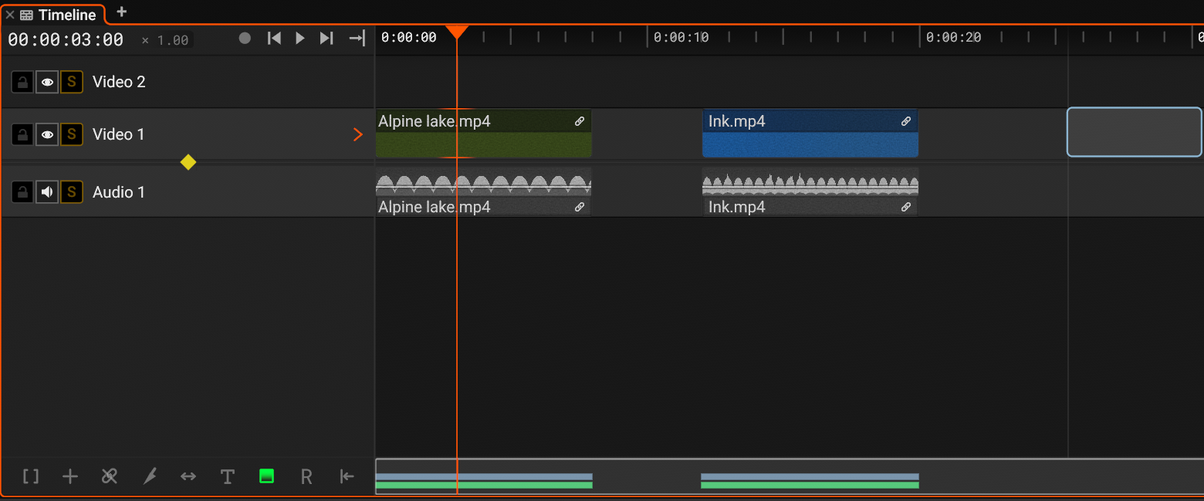Select the plus add tool
1204x501 pixels.
click(x=70, y=476)
